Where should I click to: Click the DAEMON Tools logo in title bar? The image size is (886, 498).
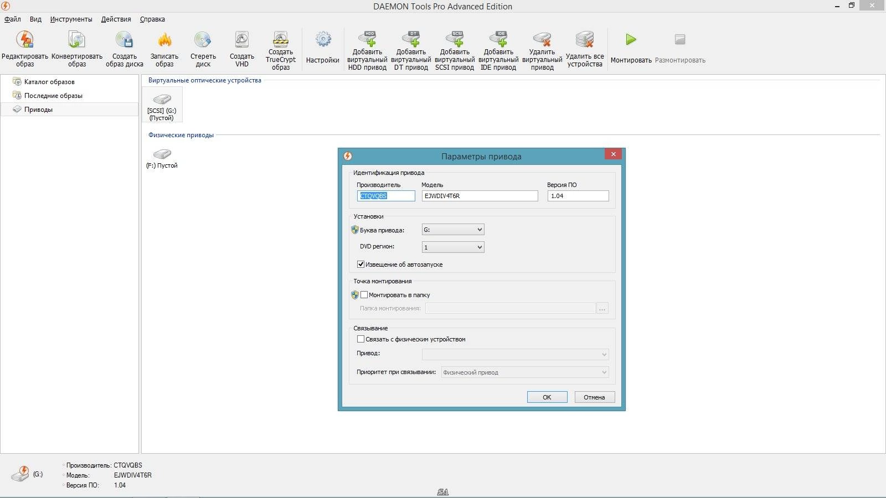[x=6, y=6]
